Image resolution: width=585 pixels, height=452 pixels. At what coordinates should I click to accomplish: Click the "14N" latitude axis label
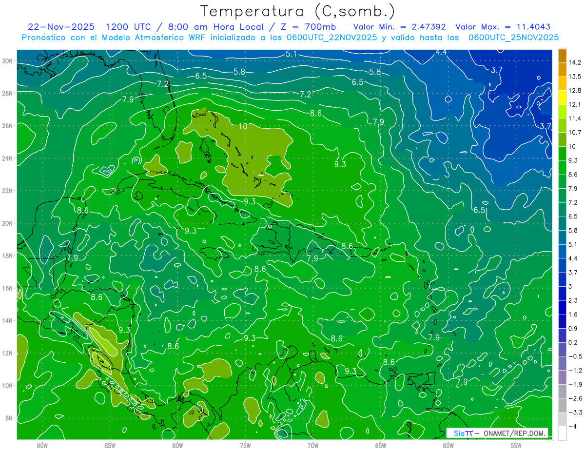8,321
